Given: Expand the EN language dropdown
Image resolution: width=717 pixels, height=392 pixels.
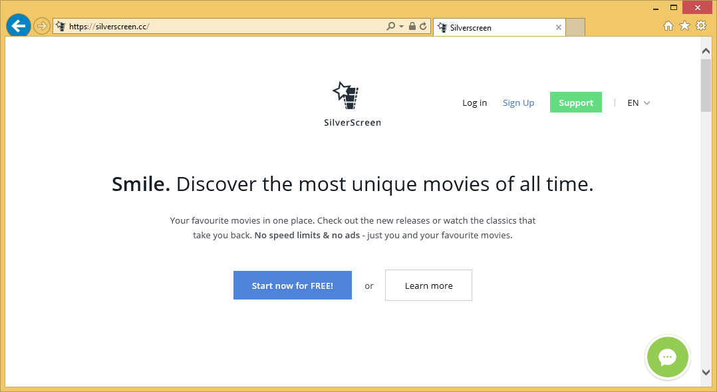Looking at the screenshot, I should (639, 103).
